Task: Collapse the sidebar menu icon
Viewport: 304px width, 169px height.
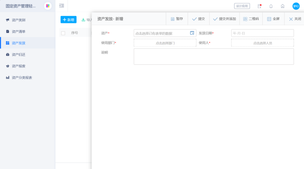Action: pyautogui.click(x=62, y=6)
